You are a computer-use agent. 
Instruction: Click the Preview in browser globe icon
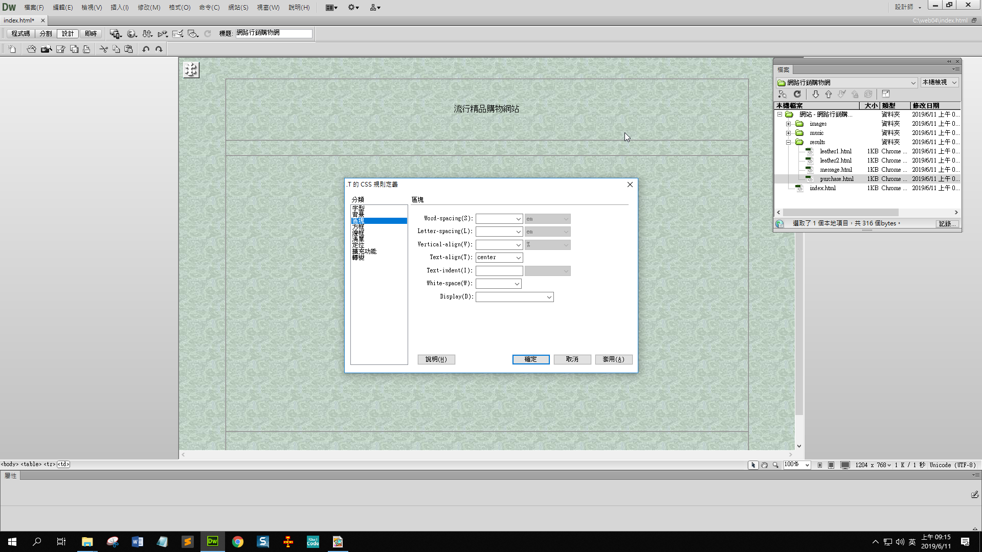tap(131, 34)
